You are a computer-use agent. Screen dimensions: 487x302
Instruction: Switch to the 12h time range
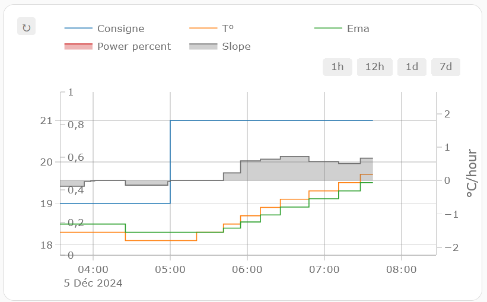tap(375, 67)
